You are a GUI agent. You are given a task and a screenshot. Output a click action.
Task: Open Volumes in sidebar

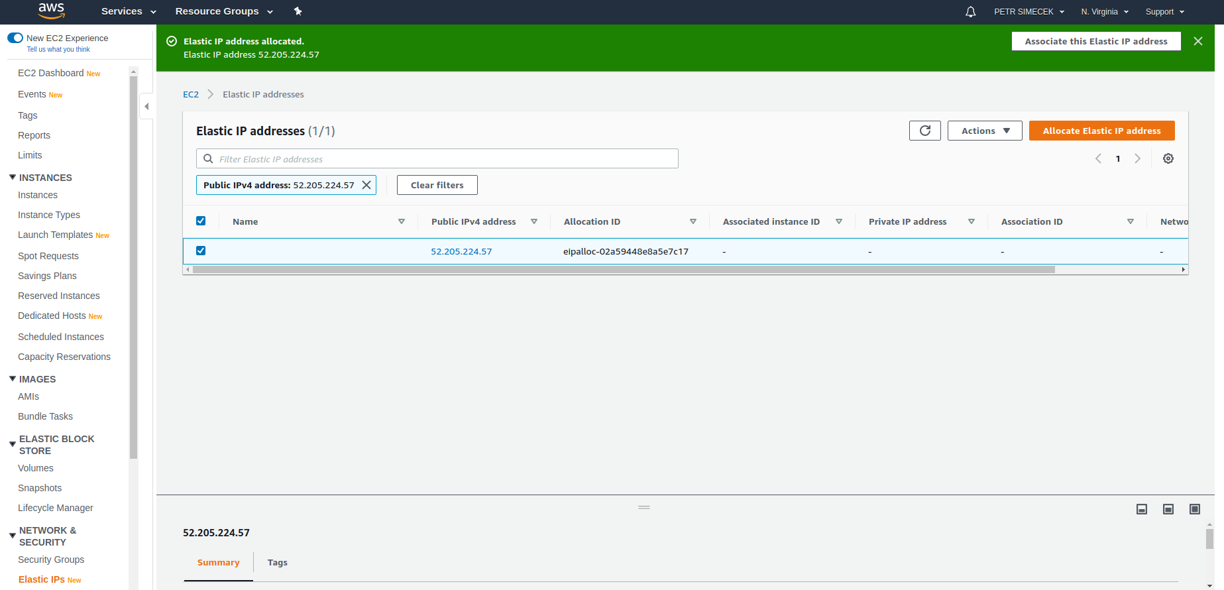(x=36, y=468)
